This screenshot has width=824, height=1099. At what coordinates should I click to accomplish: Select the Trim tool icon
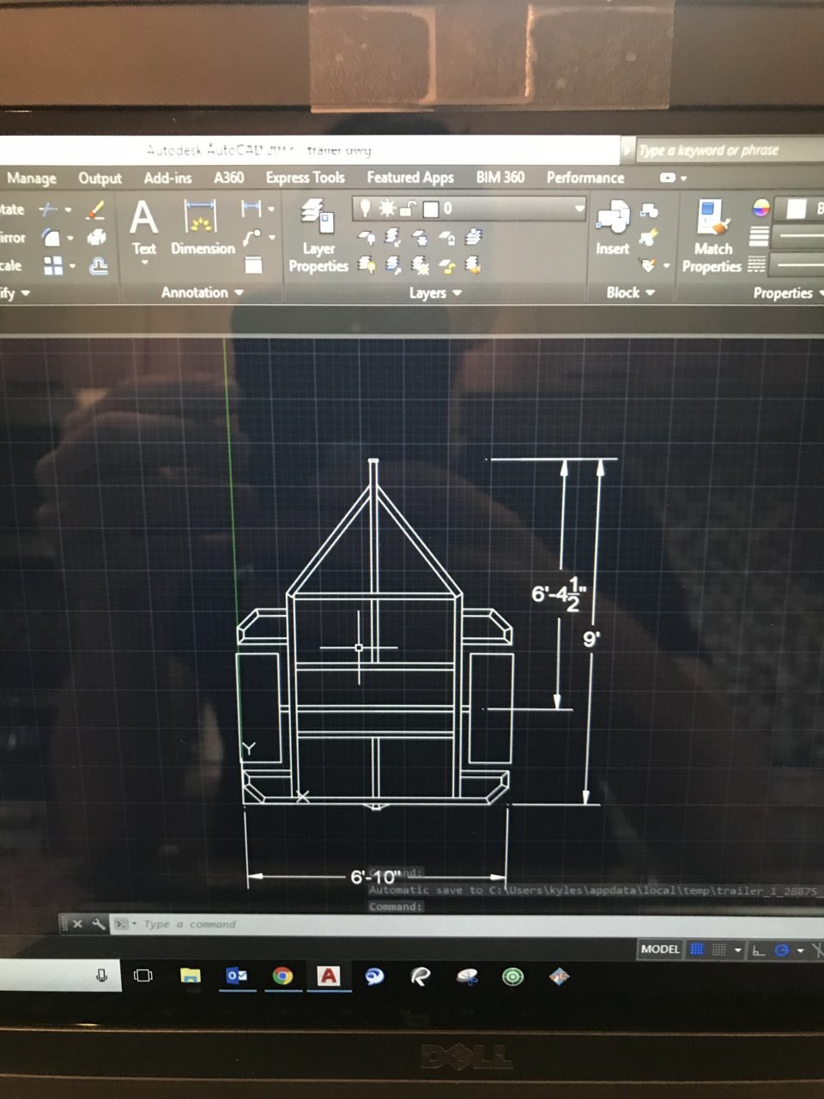50,209
